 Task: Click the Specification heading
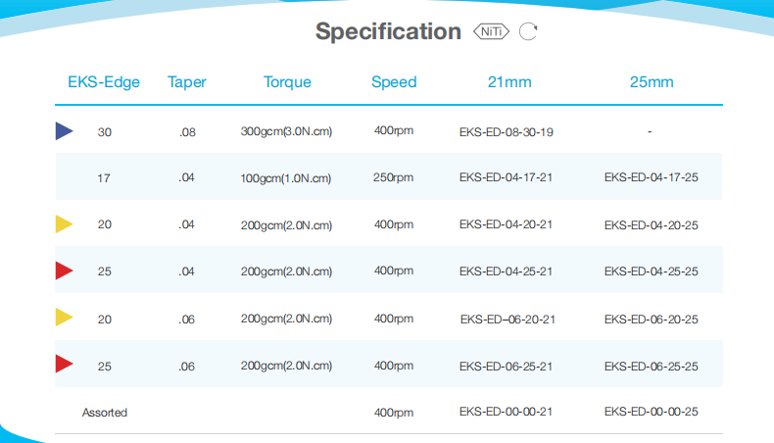coord(388,31)
